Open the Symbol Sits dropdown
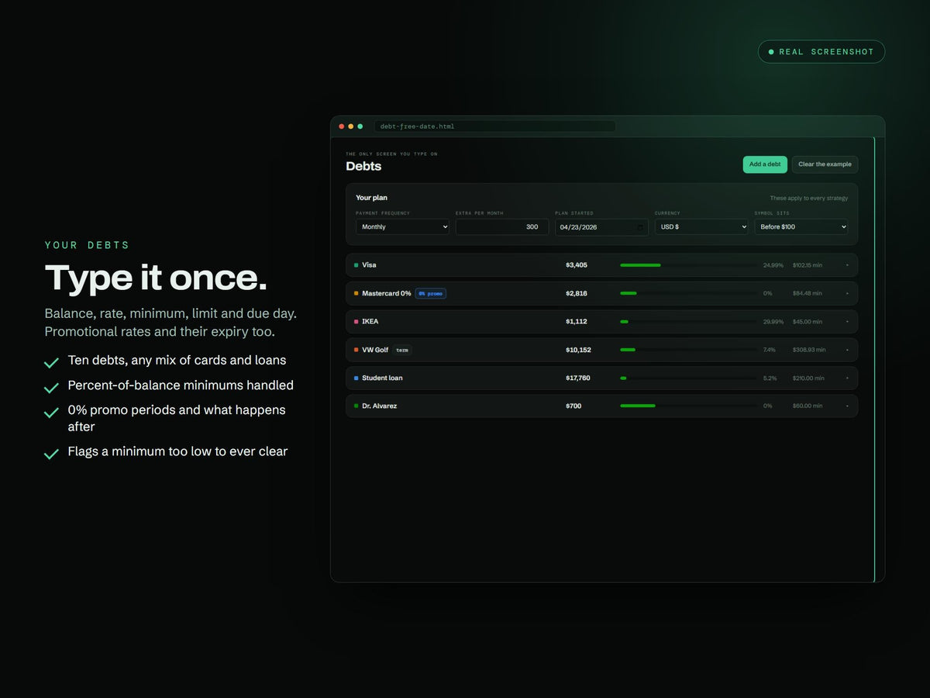The image size is (930, 698). [x=801, y=227]
